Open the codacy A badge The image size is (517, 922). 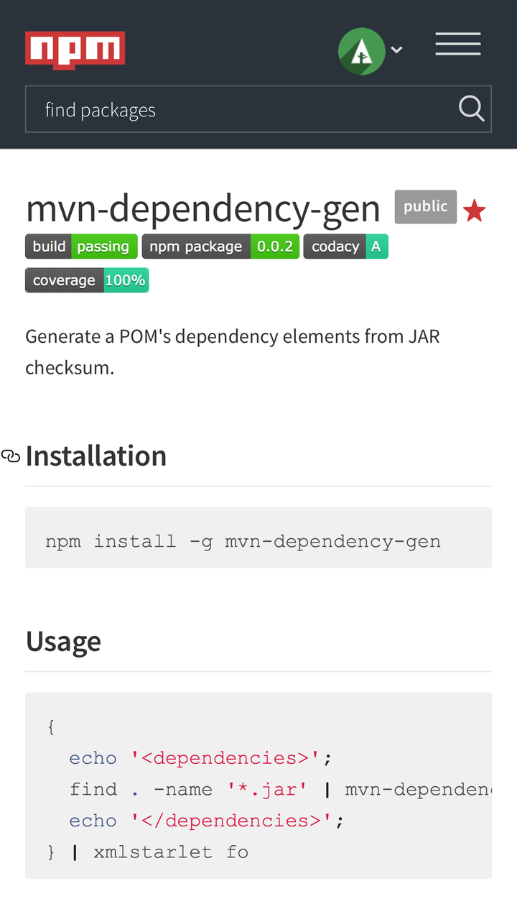345,246
